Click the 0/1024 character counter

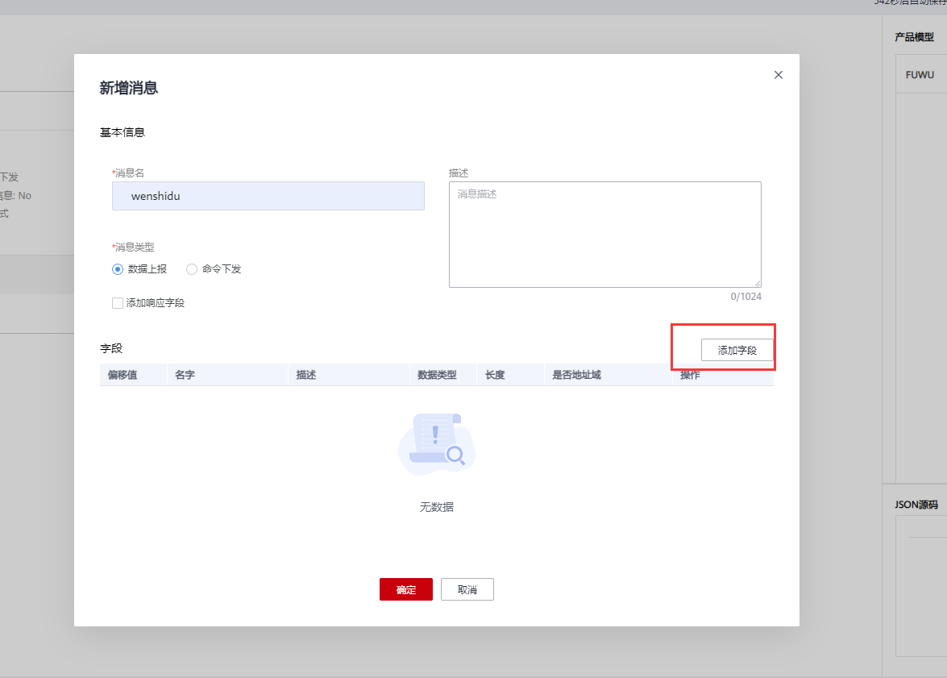pos(746,296)
